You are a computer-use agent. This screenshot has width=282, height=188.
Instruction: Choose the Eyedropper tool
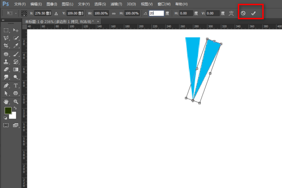point(16,46)
